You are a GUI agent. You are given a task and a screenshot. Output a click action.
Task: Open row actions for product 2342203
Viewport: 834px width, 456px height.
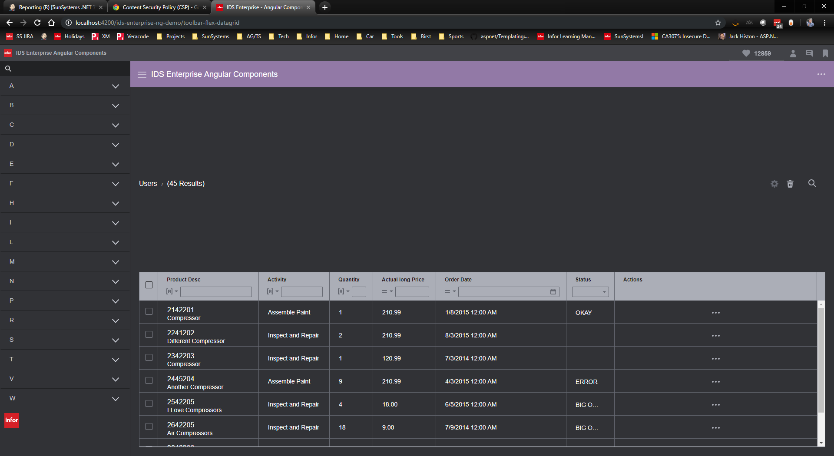716,359
